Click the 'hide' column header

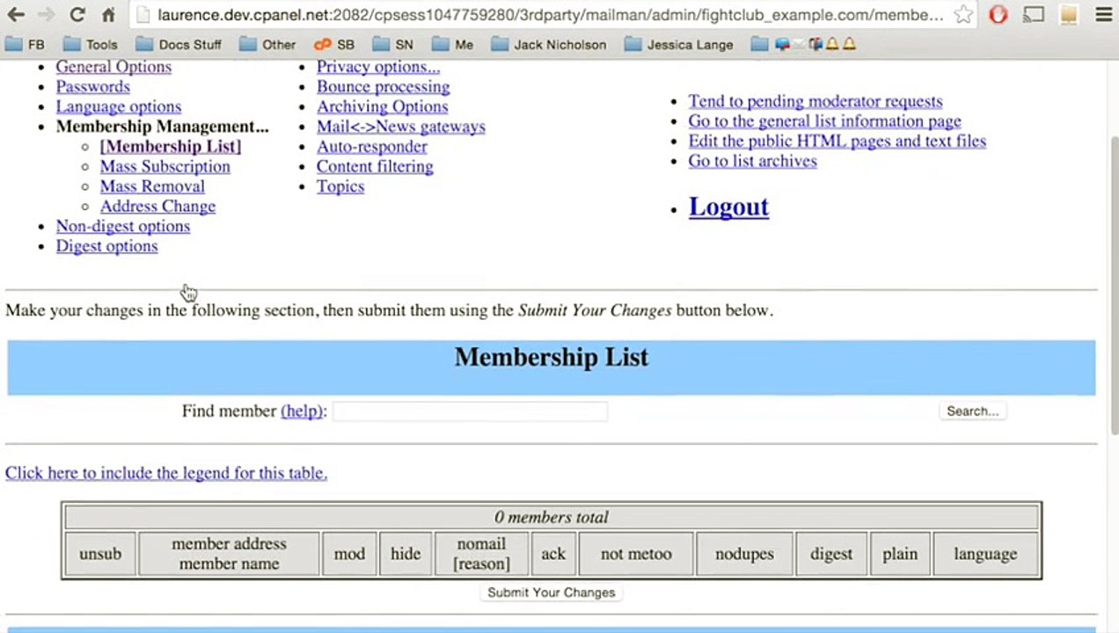click(x=406, y=554)
